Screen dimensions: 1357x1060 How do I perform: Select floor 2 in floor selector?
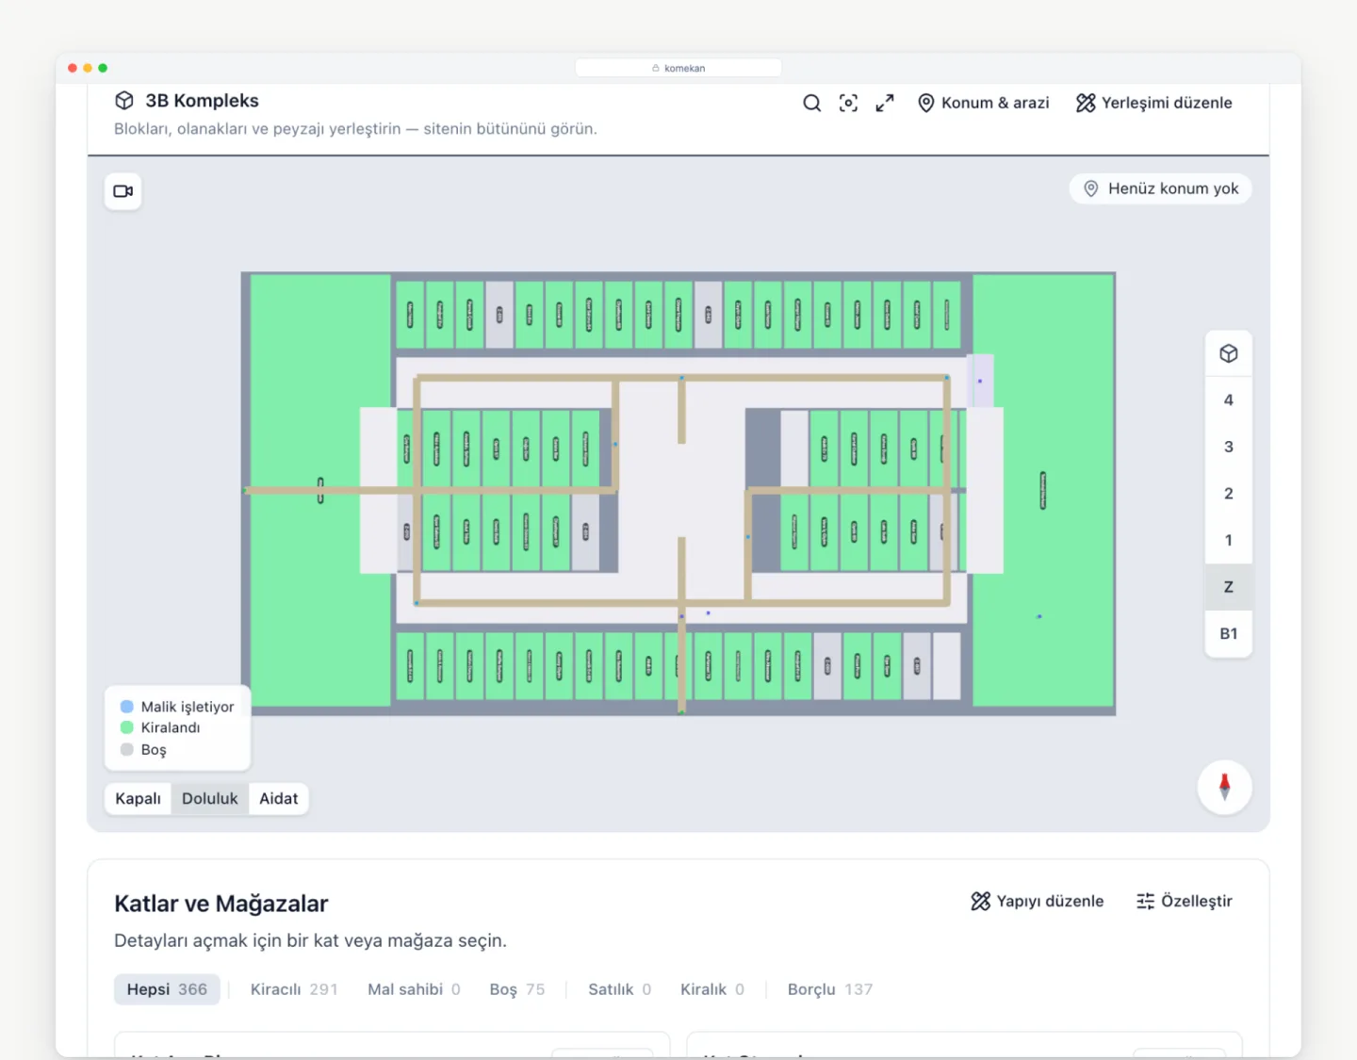(x=1228, y=494)
